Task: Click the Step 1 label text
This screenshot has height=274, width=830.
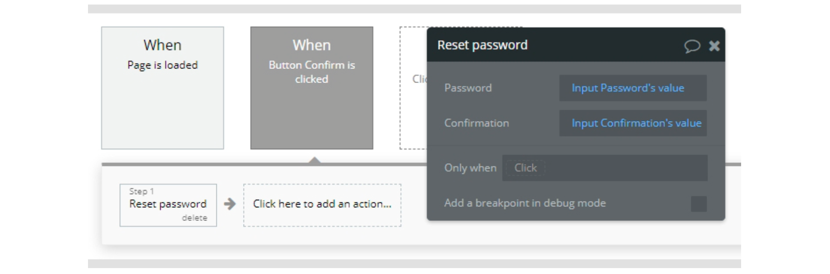Action: [142, 191]
